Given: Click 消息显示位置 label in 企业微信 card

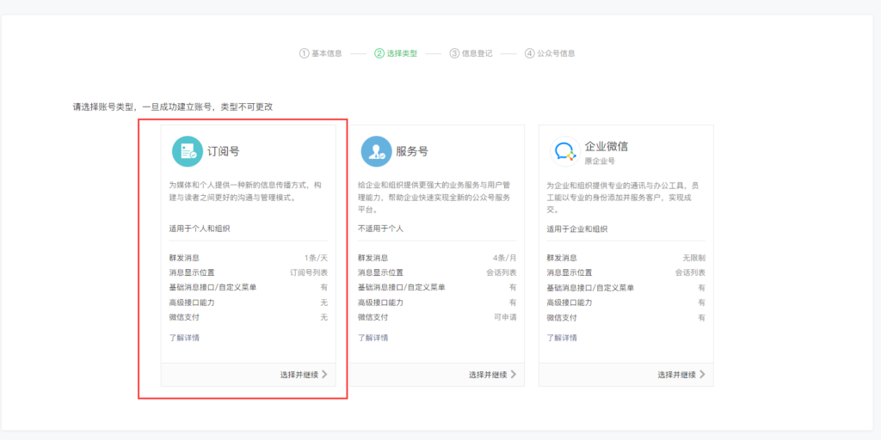Looking at the screenshot, I should [570, 272].
